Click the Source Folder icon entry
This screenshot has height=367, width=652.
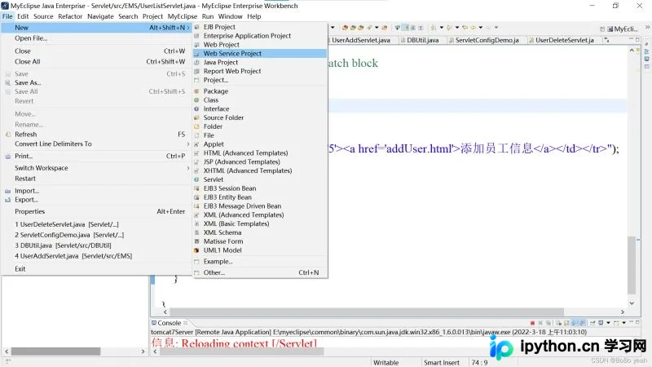click(196, 117)
